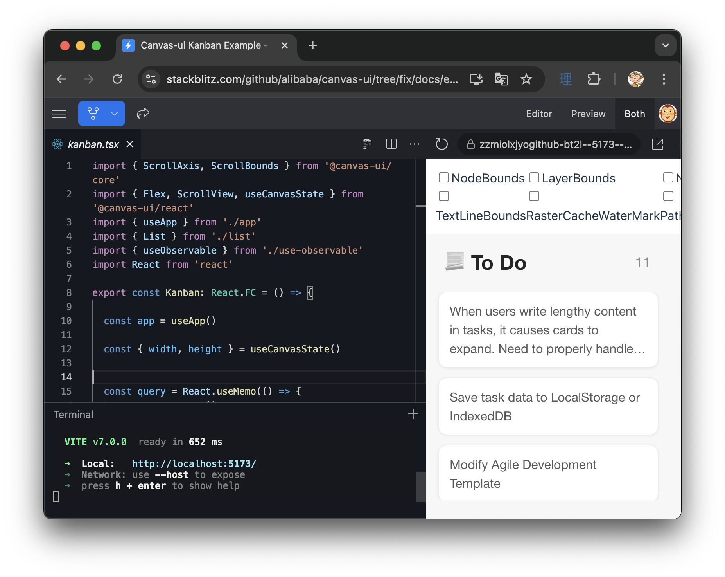Open the Modify Agile Development Template card

pos(548,473)
